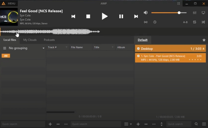This screenshot has height=128, width=208.
Task: Rate the track using the five dots
Action: click(195, 60)
